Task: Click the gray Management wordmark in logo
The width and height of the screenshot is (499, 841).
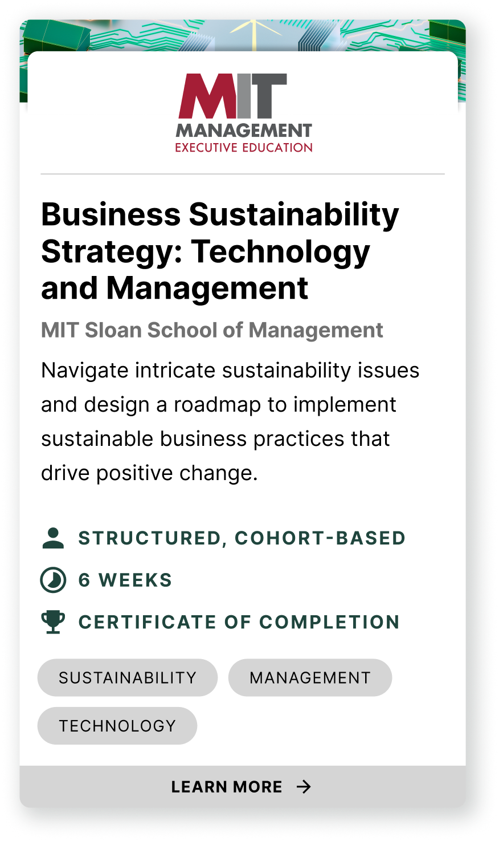Action: 244,131
